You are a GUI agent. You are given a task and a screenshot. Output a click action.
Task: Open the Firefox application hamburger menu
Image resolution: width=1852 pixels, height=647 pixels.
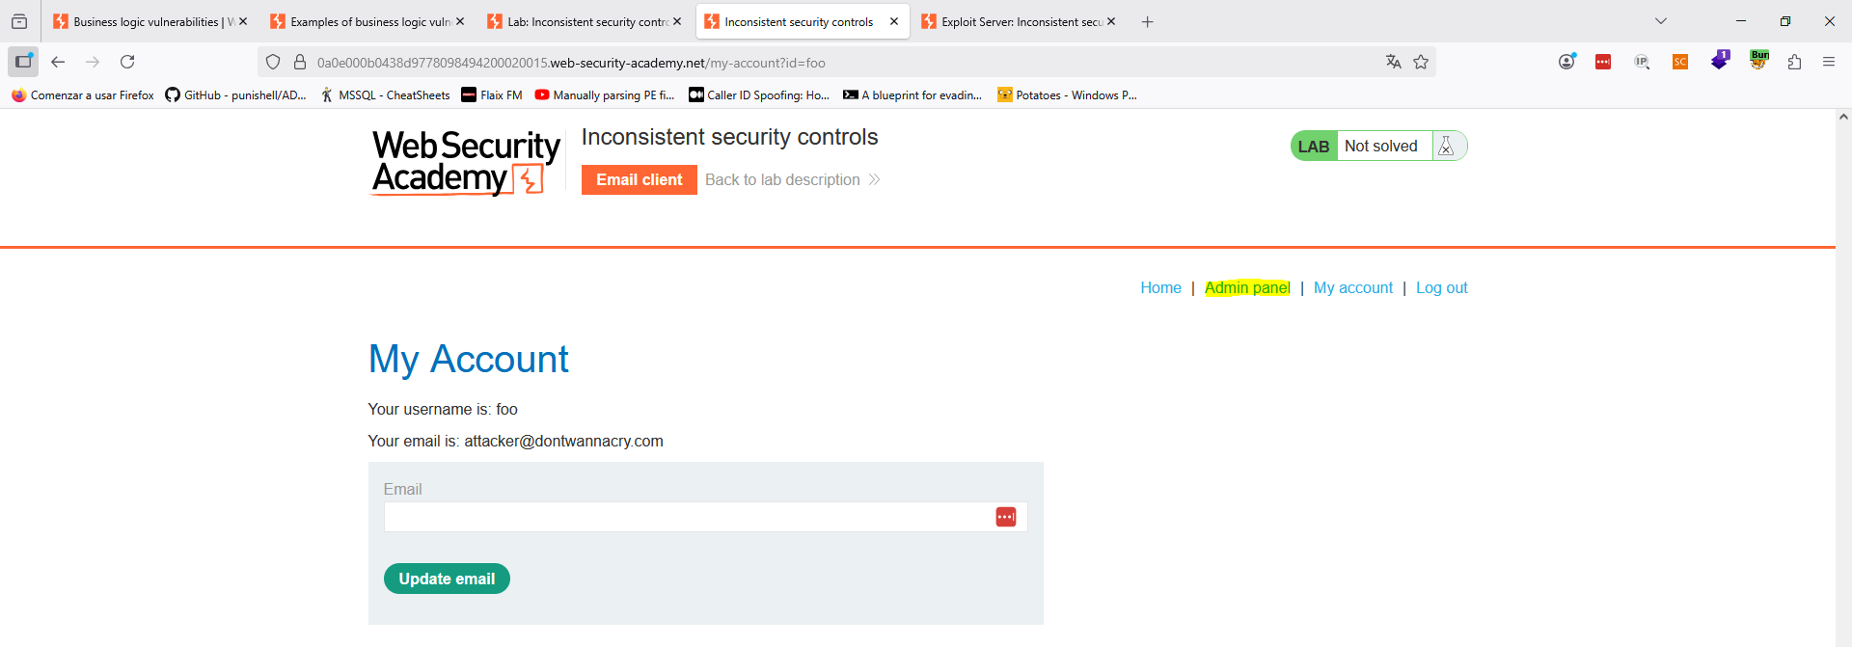point(1829,62)
